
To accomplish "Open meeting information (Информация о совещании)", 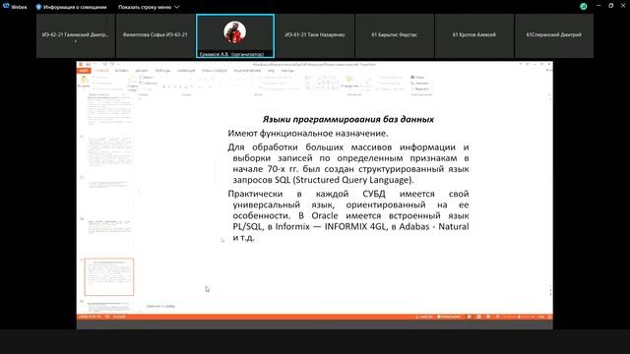I will point(71,7).
